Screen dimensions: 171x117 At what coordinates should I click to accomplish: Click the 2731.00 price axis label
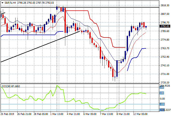pos(165,74)
